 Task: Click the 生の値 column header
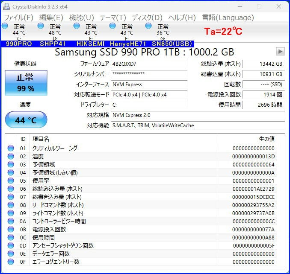247,139
